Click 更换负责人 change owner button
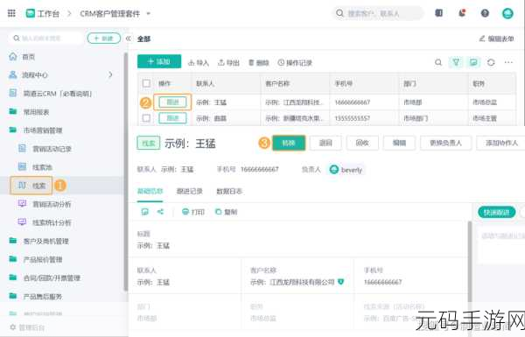 tap(445, 143)
